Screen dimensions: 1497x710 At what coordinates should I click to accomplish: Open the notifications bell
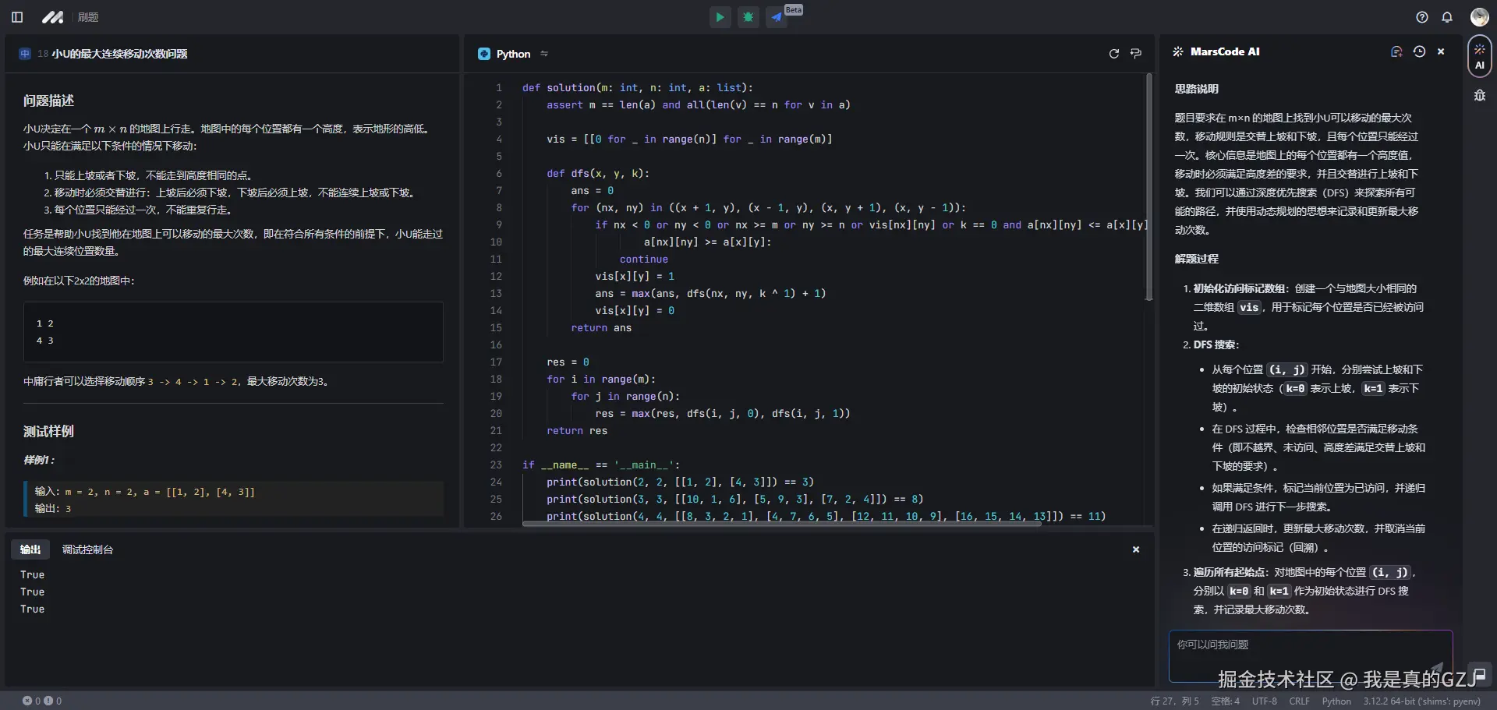pyautogui.click(x=1447, y=17)
